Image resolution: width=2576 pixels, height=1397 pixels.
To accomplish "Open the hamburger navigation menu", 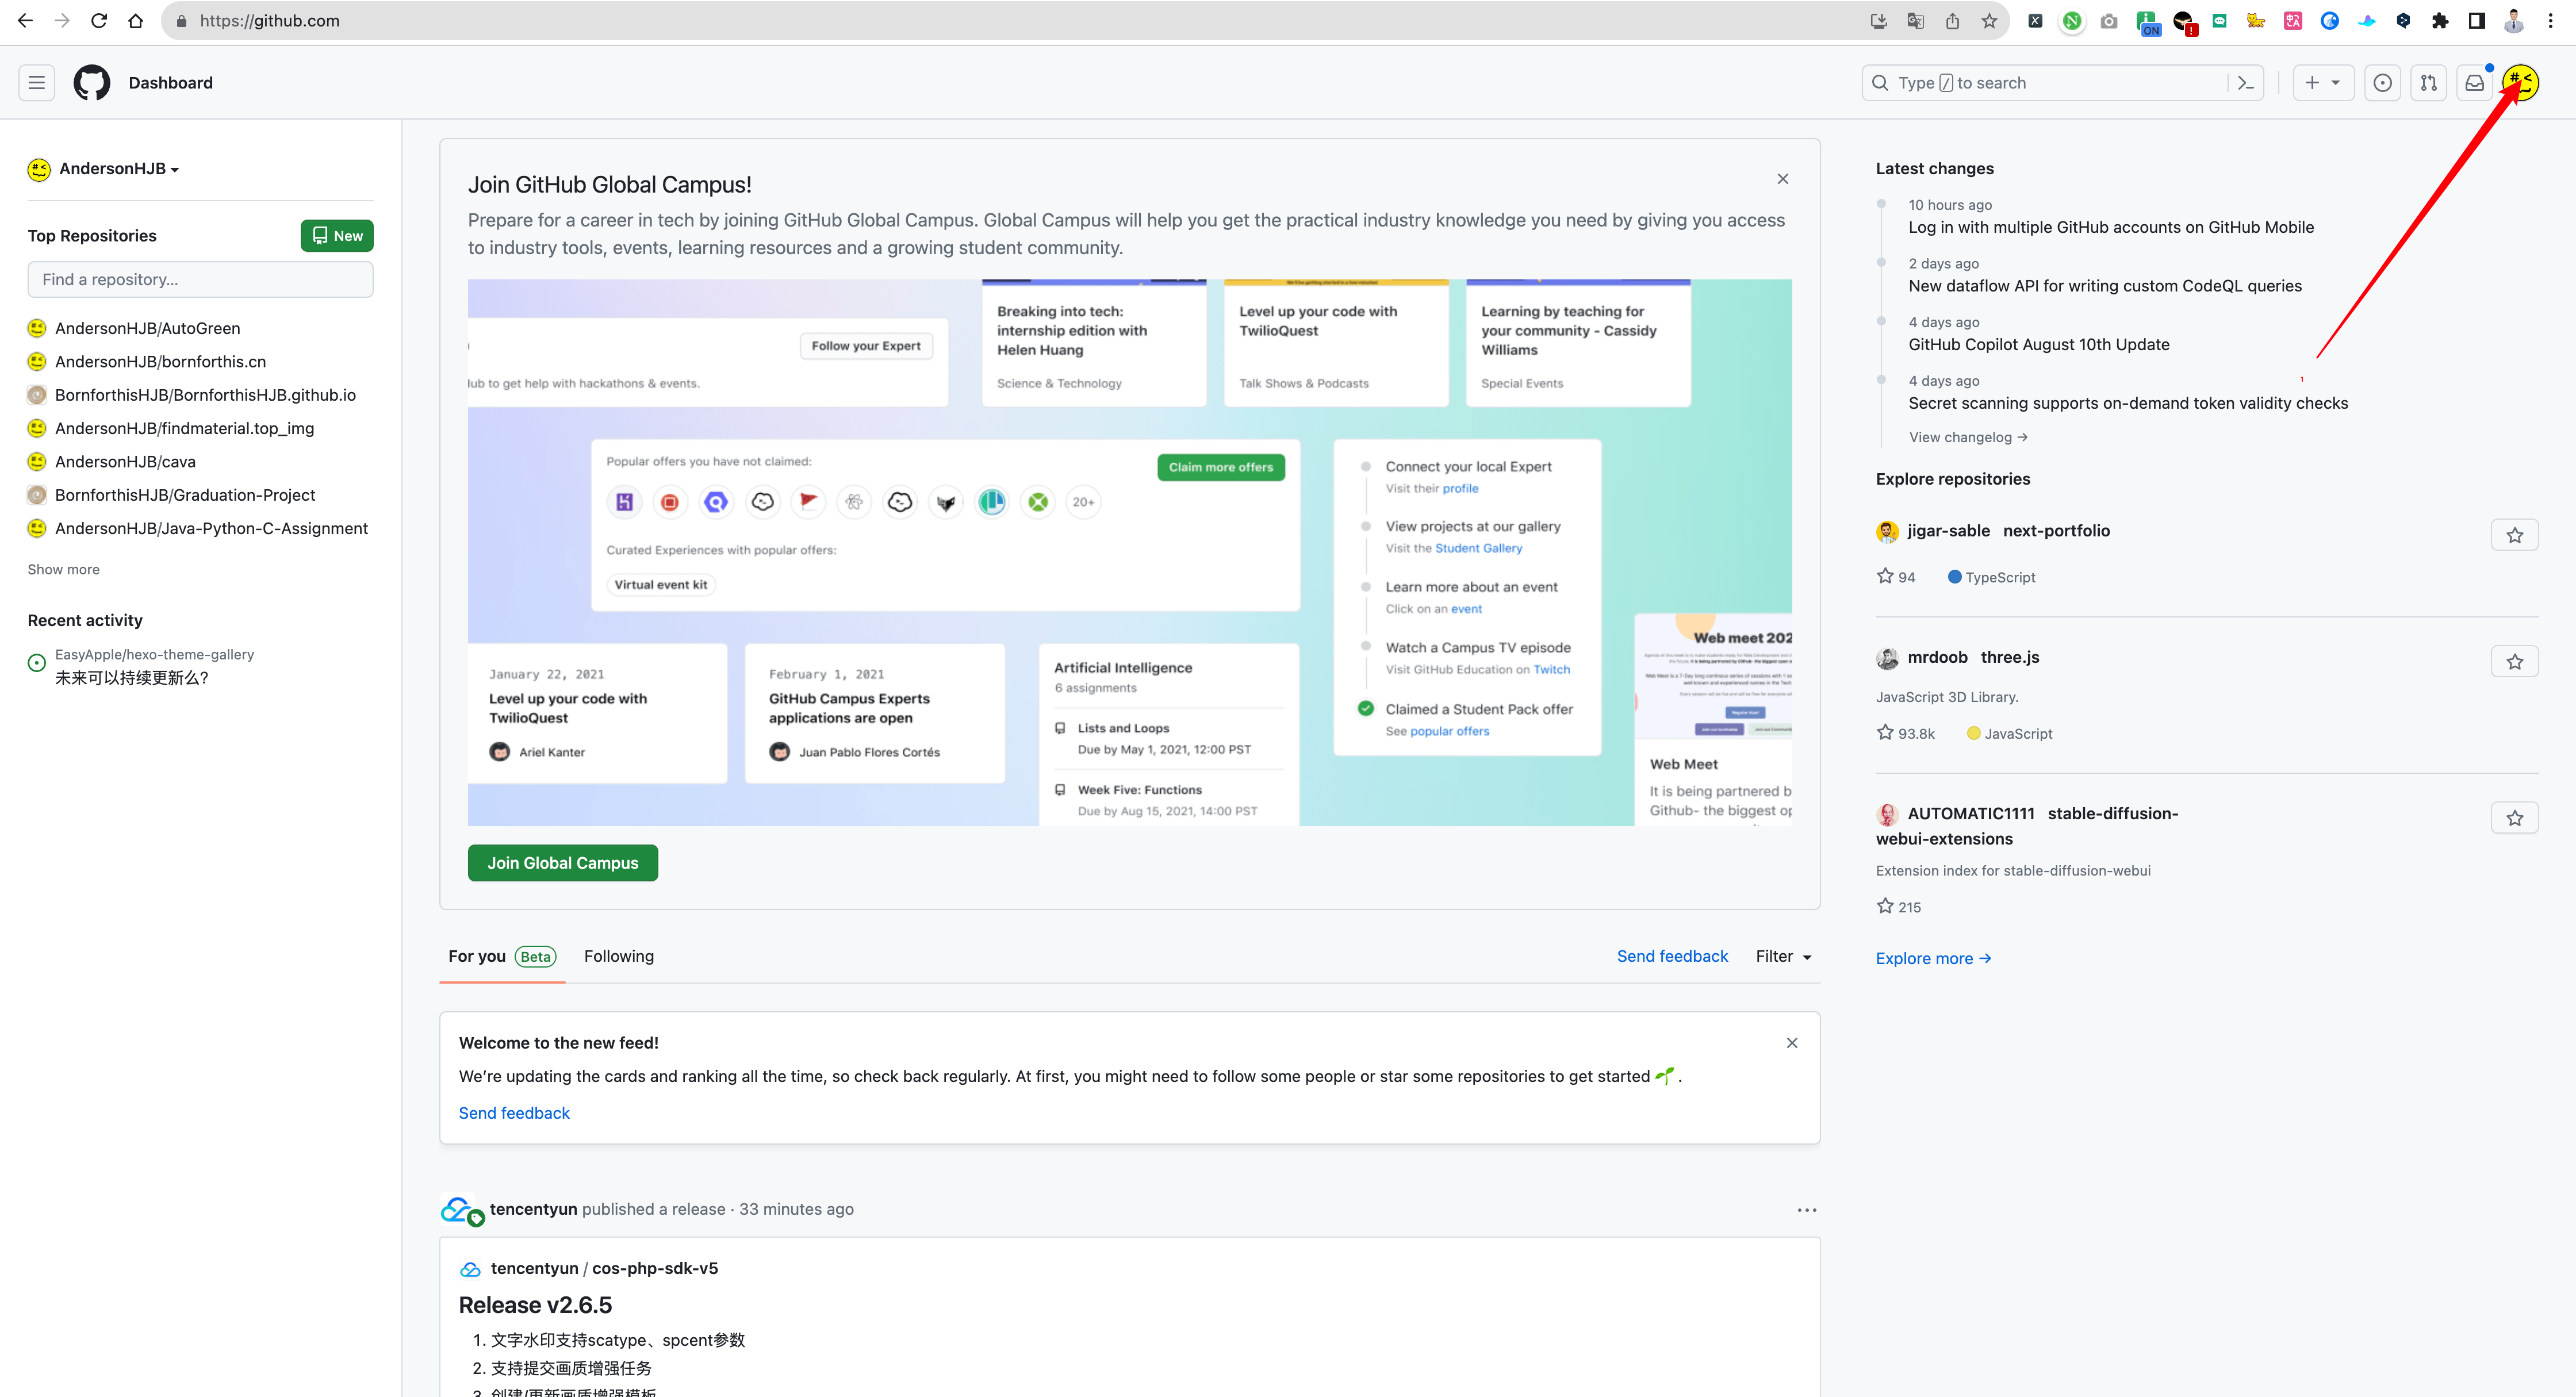I will (36, 83).
